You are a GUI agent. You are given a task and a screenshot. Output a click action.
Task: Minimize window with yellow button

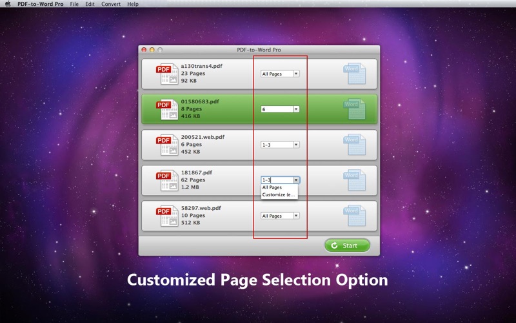(x=152, y=50)
